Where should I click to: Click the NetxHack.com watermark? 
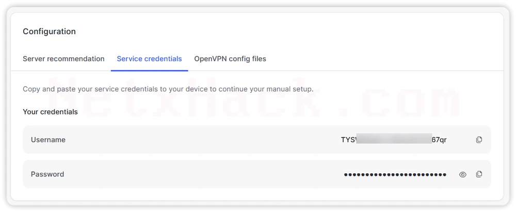pos(253,99)
